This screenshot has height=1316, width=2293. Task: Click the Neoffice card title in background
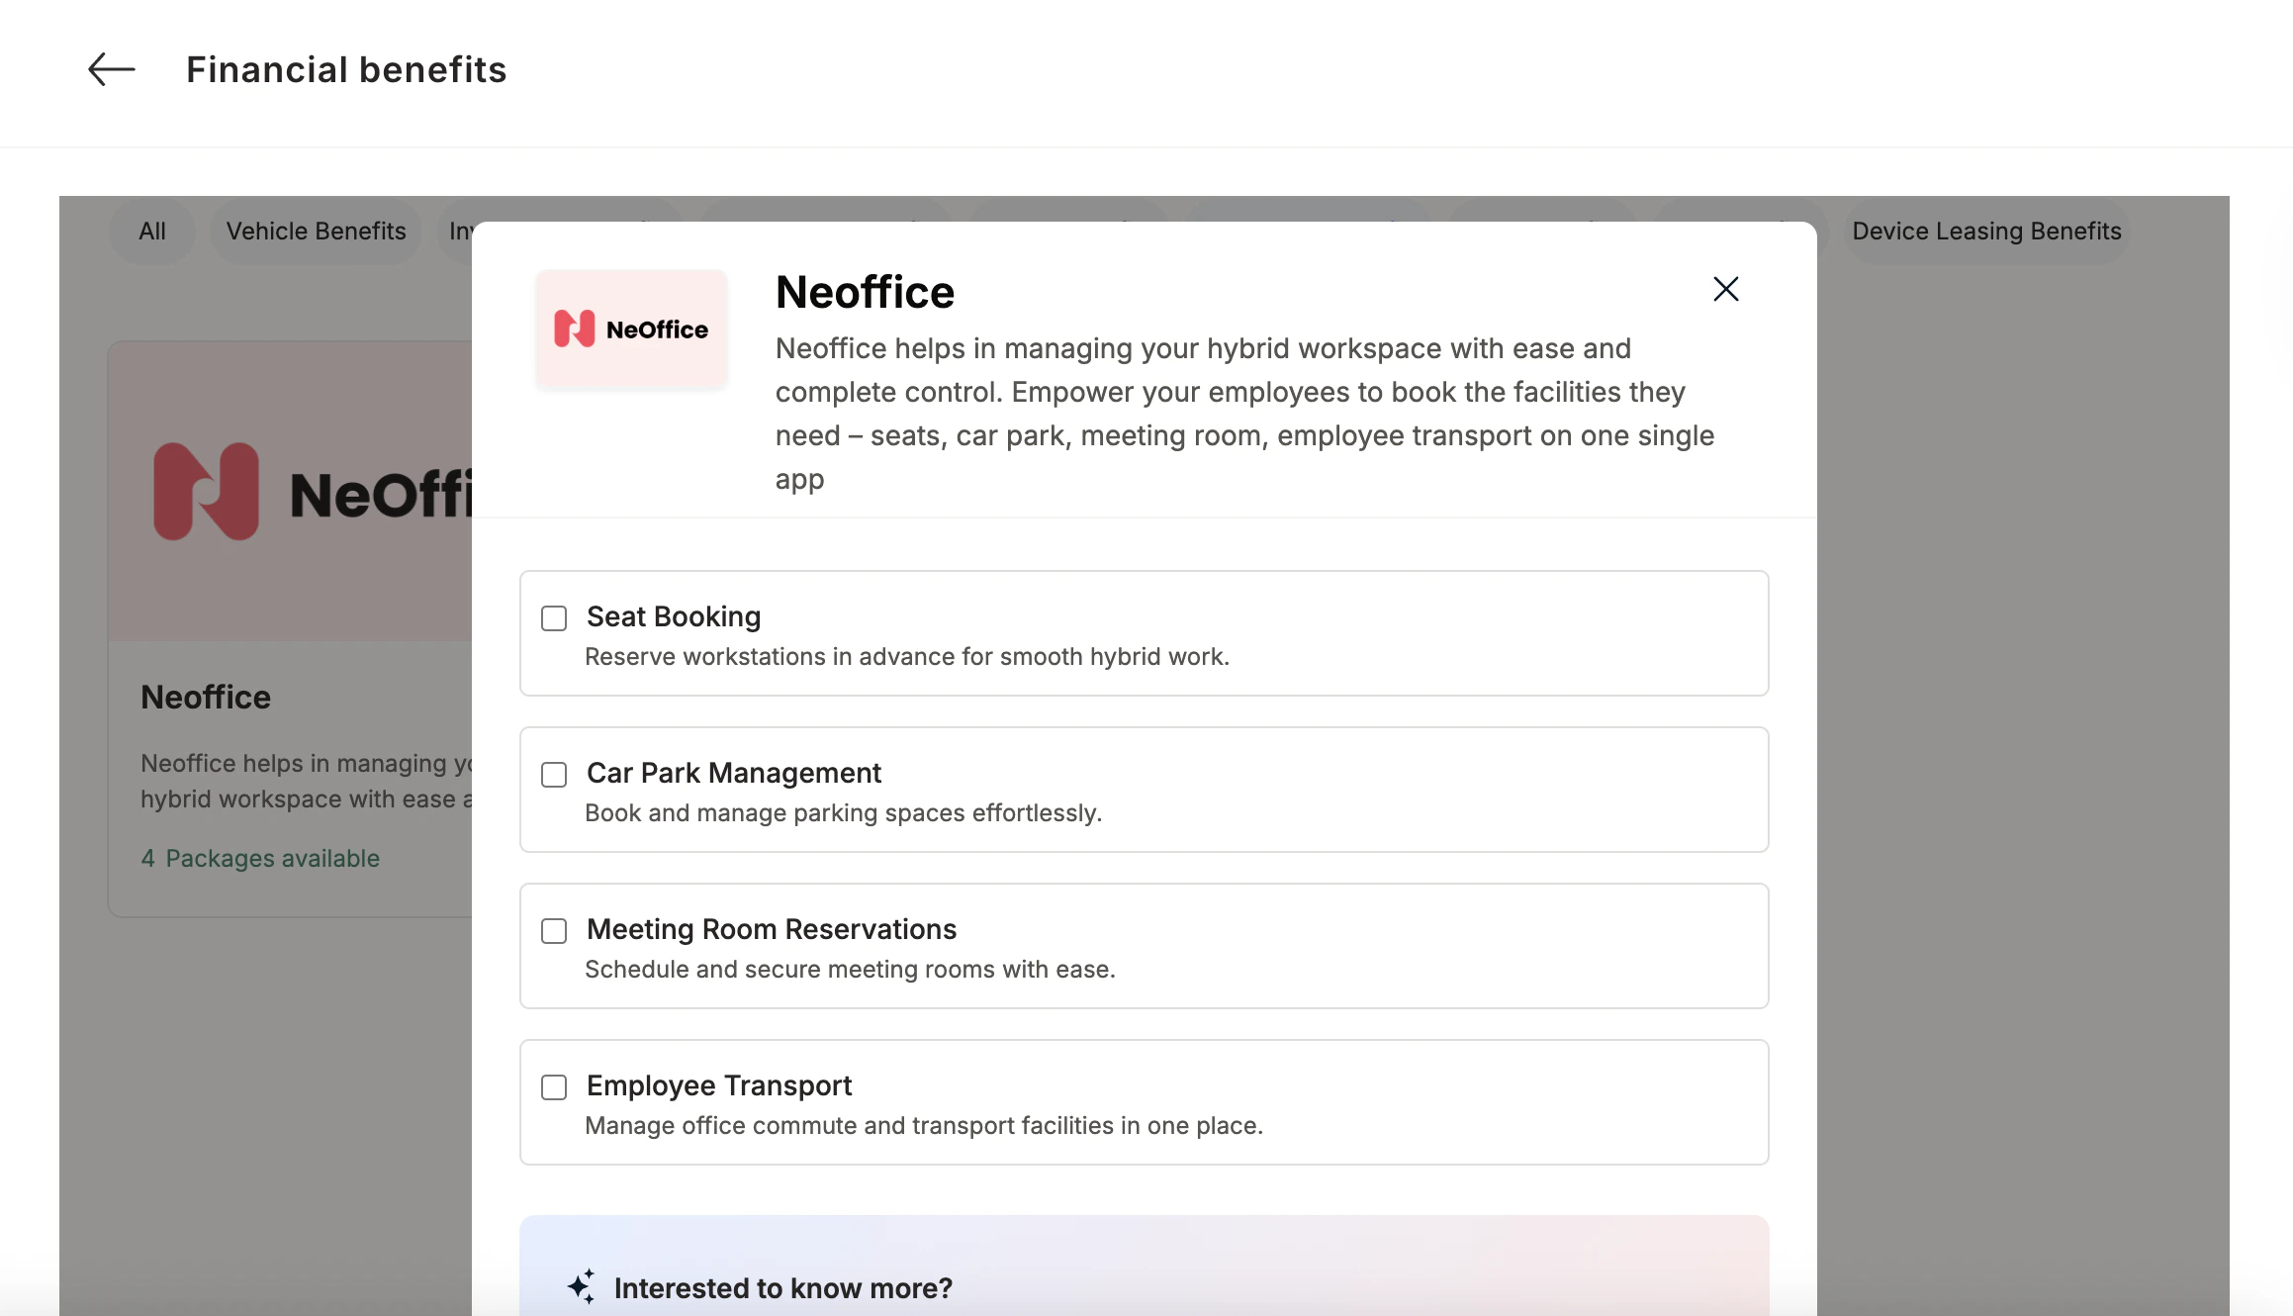click(206, 697)
